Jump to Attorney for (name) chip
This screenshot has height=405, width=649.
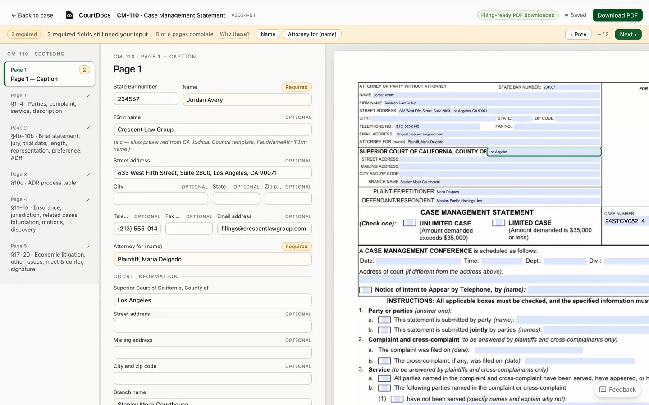pos(312,34)
